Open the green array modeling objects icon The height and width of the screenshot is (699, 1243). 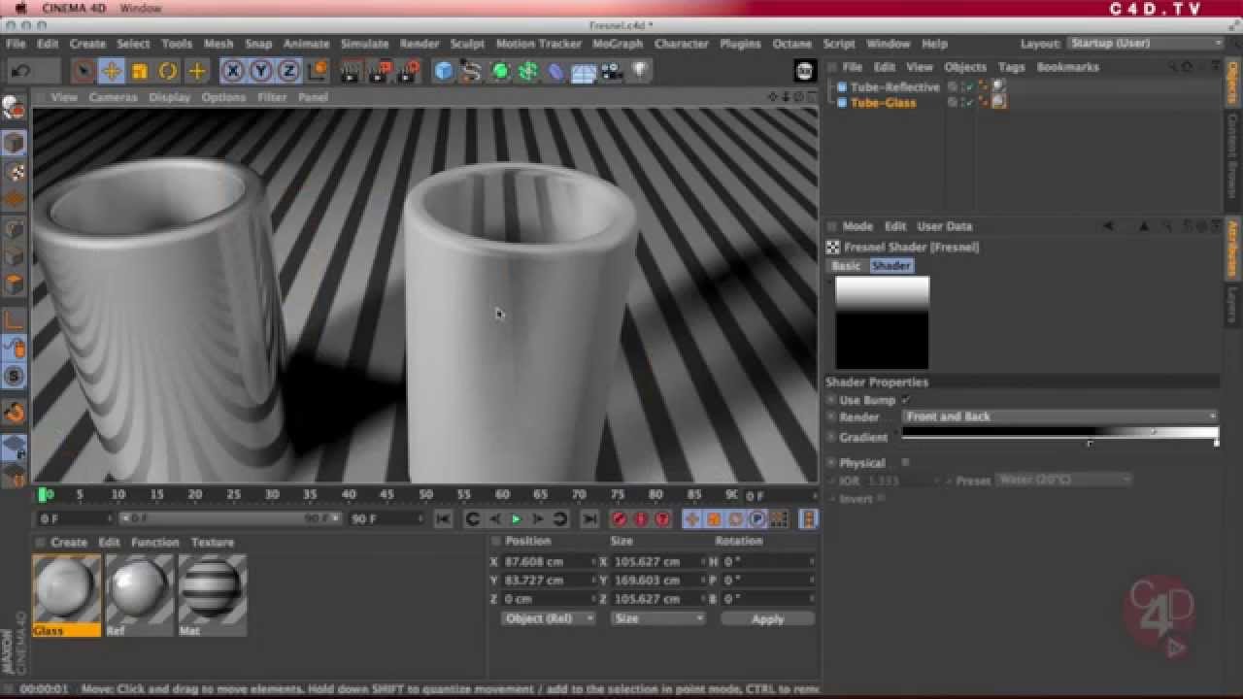click(x=528, y=71)
